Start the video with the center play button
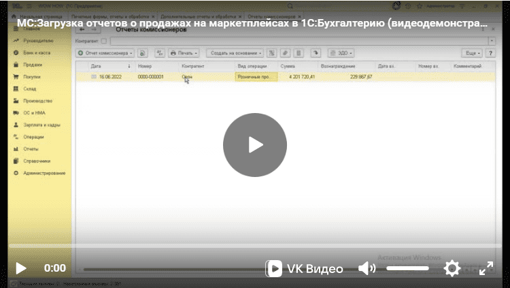 [255, 145]
